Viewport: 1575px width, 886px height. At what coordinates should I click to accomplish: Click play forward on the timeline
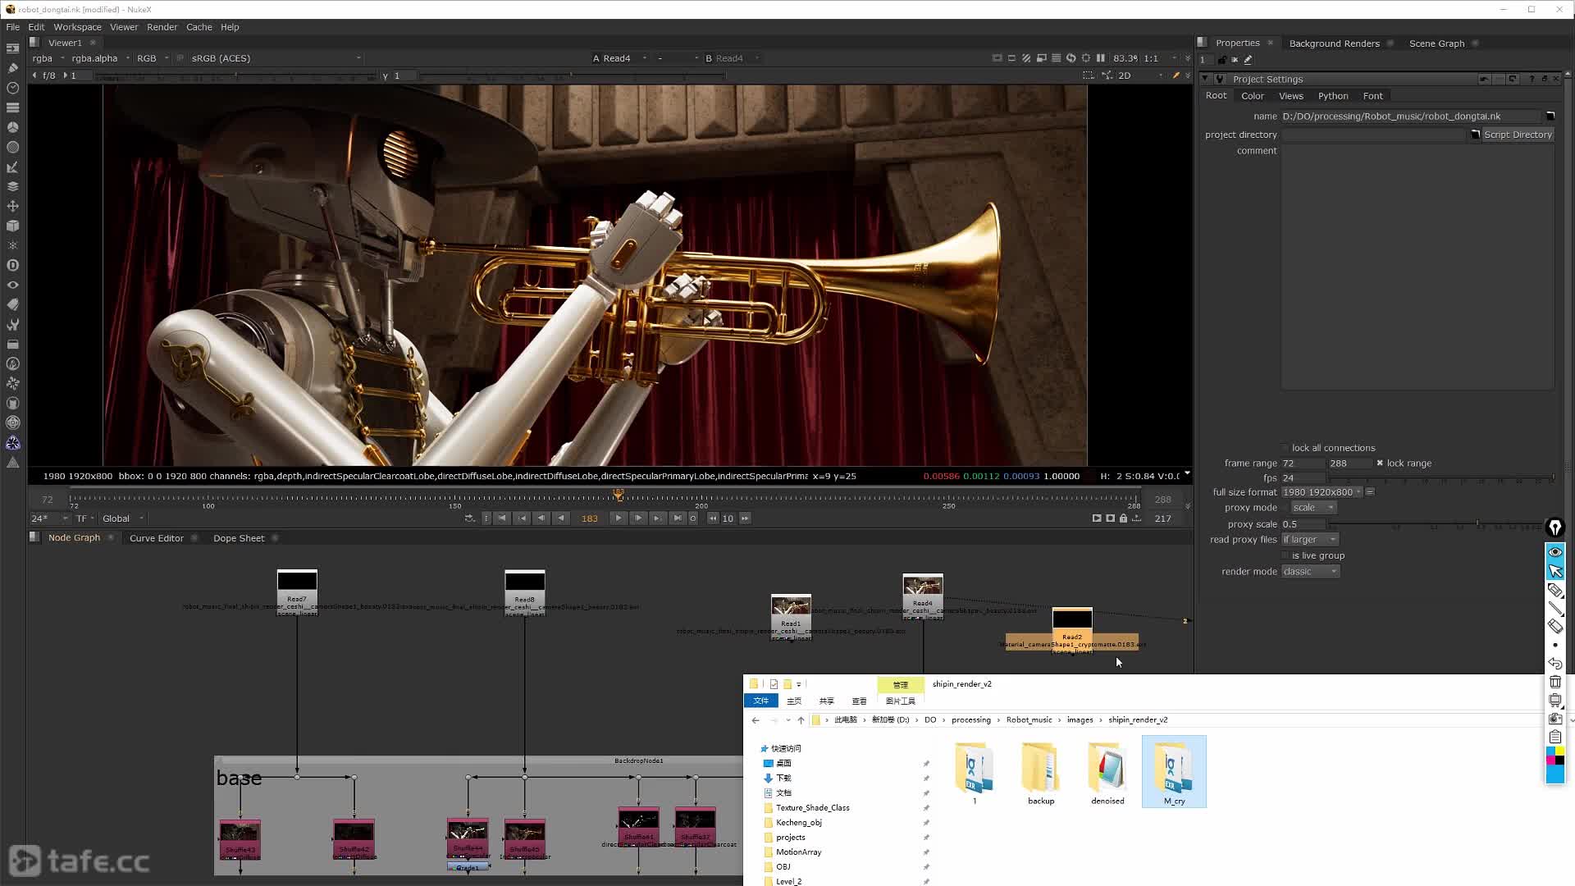tap(619, 518)
